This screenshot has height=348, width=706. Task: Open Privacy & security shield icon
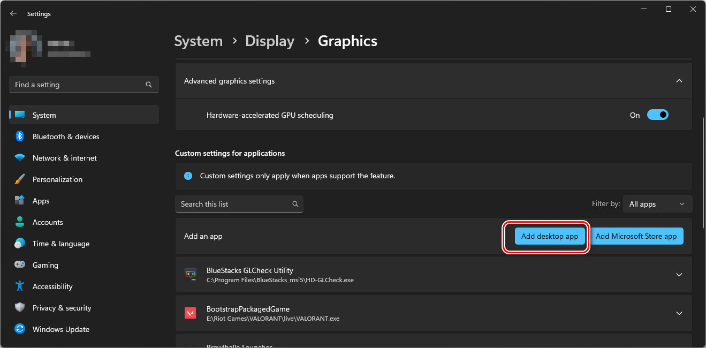pyautogui.click(x=20, y=308)
